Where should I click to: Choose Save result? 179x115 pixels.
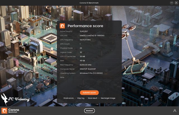(x=92, y=98)
